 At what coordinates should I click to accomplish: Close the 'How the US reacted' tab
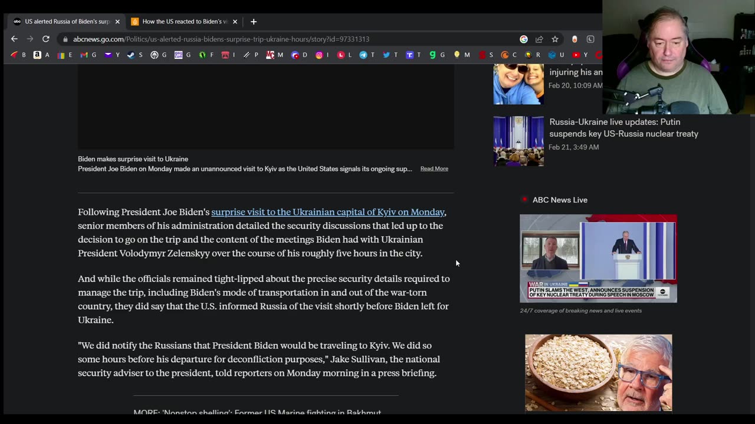pyautogui.click(x=235, y=22)
